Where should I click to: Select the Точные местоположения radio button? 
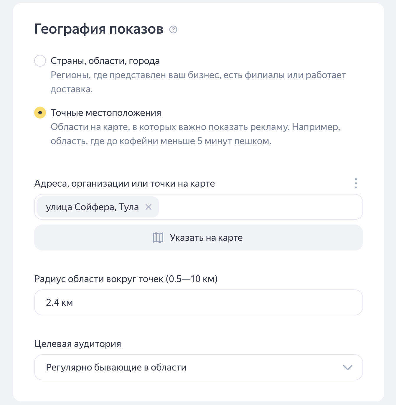click(40, 113)
